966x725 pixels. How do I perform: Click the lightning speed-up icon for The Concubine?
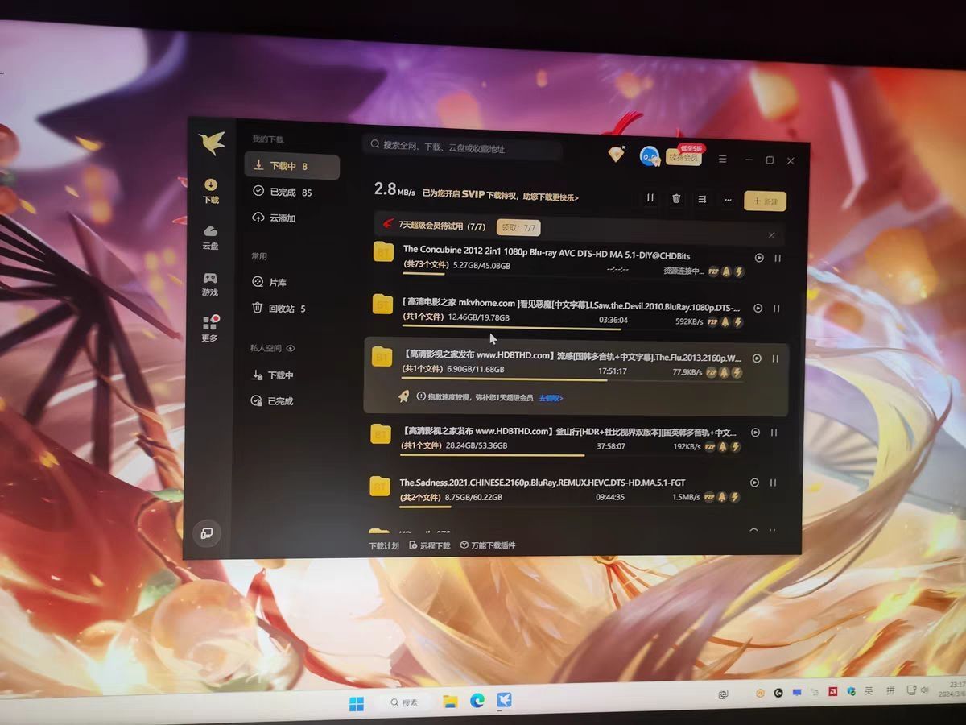739,272
